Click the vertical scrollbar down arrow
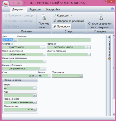The image size is (116, 121). [x=114, y=114]
